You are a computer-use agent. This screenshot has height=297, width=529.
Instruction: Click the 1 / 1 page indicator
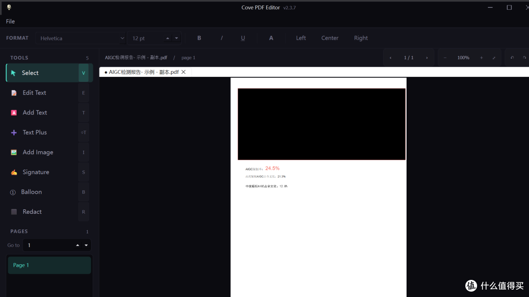pos(409,58)
